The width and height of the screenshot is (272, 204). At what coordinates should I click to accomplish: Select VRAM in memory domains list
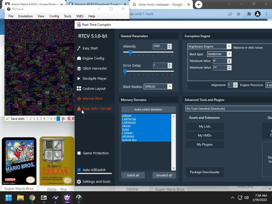tap(146, 126)
